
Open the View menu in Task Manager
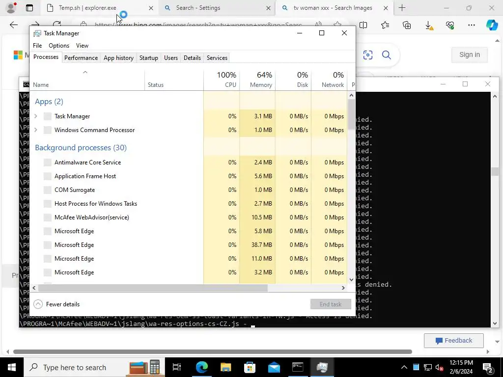coord(82,46)
